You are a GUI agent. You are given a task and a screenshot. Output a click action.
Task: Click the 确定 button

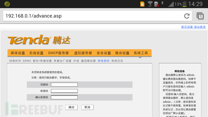coord(71,107)
